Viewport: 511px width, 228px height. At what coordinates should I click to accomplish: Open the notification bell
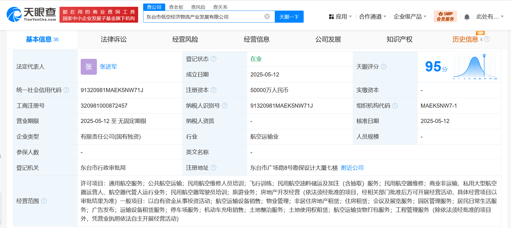pos(467,17)
